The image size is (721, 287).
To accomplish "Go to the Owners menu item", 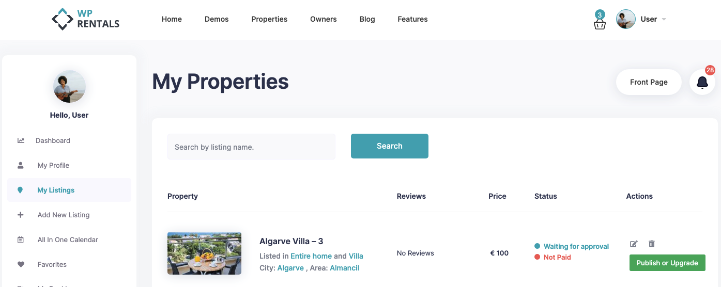I will (x=324, y=19).
